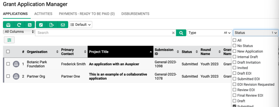Viewport: 279px width, 107px height.
Task: Open the filter sliders icon button
Action: click(9, 40)
